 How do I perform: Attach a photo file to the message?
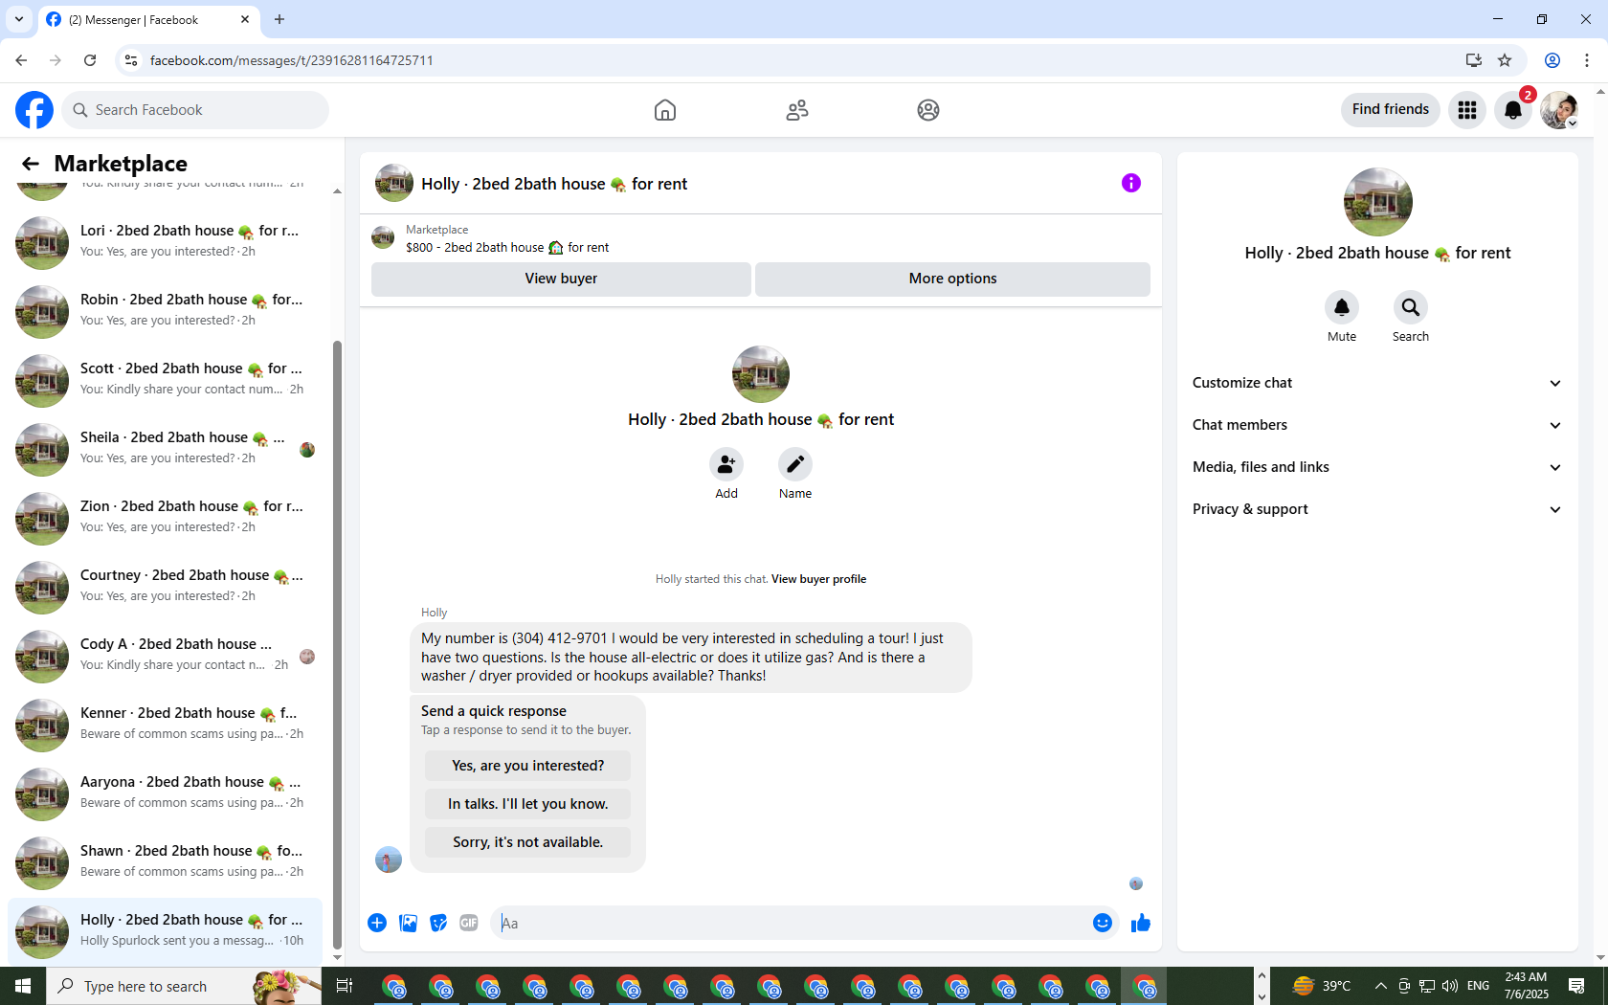[x=408, y=923]
